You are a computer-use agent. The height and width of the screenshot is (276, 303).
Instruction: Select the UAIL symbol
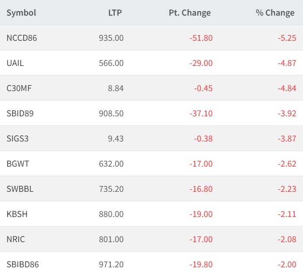click(x=15, y=63)
